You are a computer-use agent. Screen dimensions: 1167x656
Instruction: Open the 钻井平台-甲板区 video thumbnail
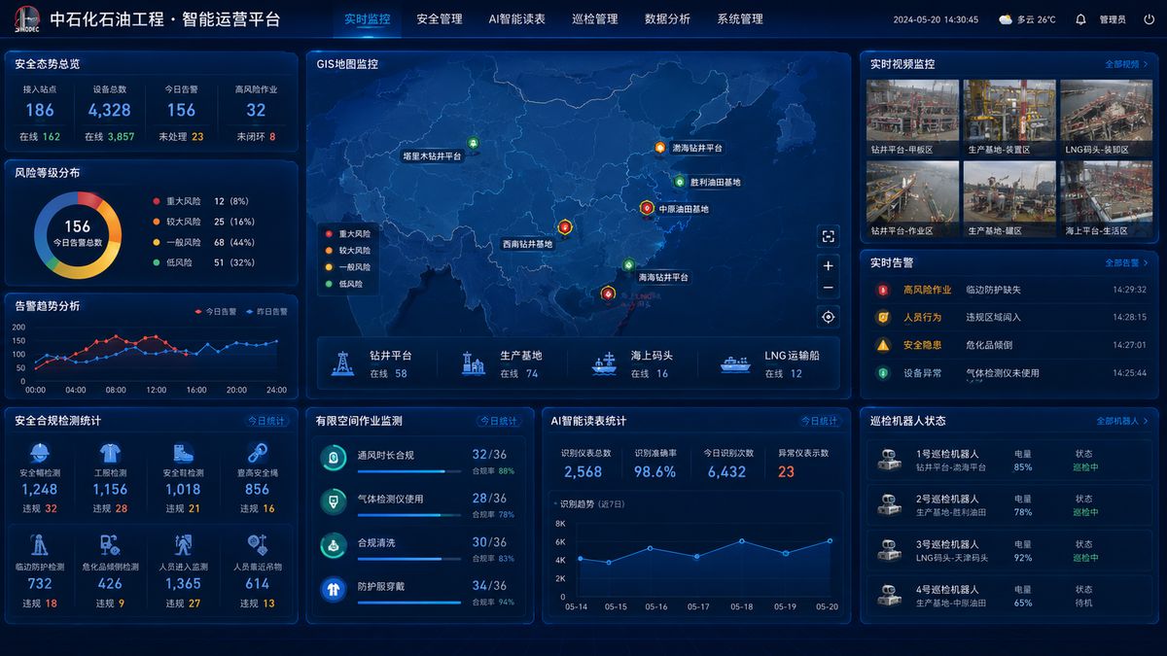click(912, 118)
